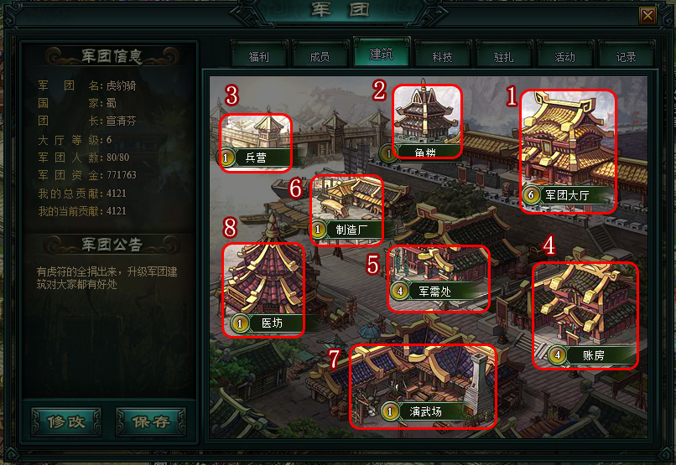676x465 pixels.
Task: Click the 保存 save button
Action: click(x=151, y=422)
